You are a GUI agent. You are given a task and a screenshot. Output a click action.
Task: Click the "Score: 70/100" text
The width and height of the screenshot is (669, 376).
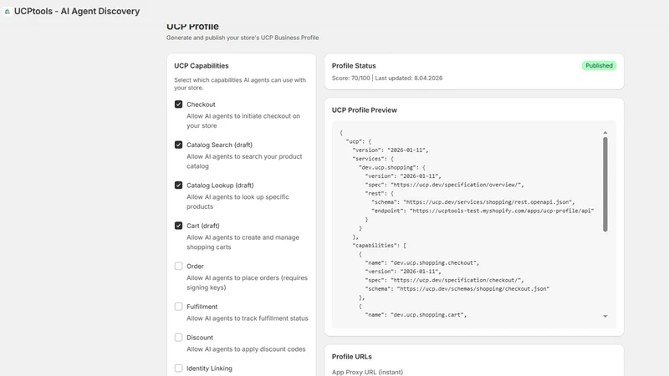point(350,78)
